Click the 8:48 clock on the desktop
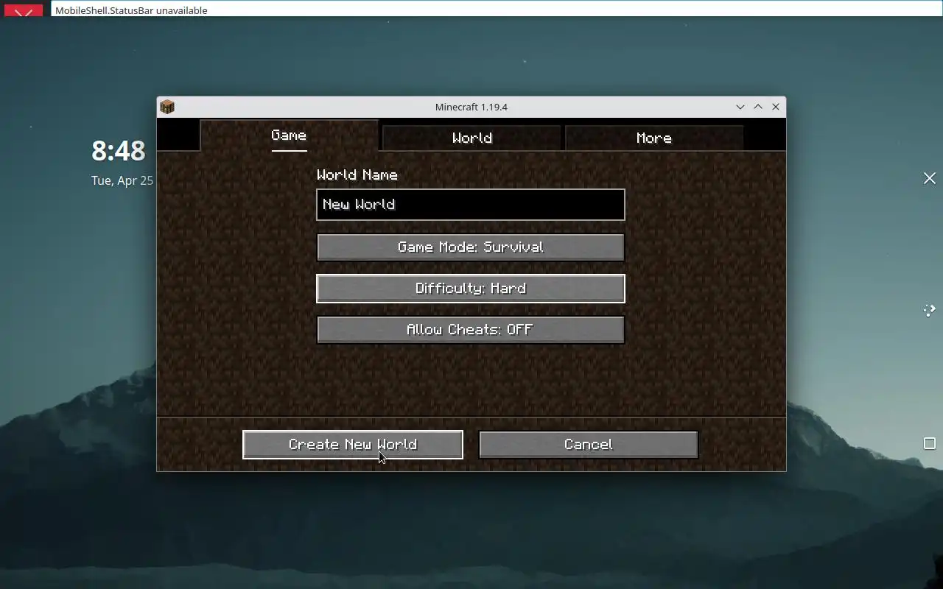The image size is (943, 589). click(119, 151)
